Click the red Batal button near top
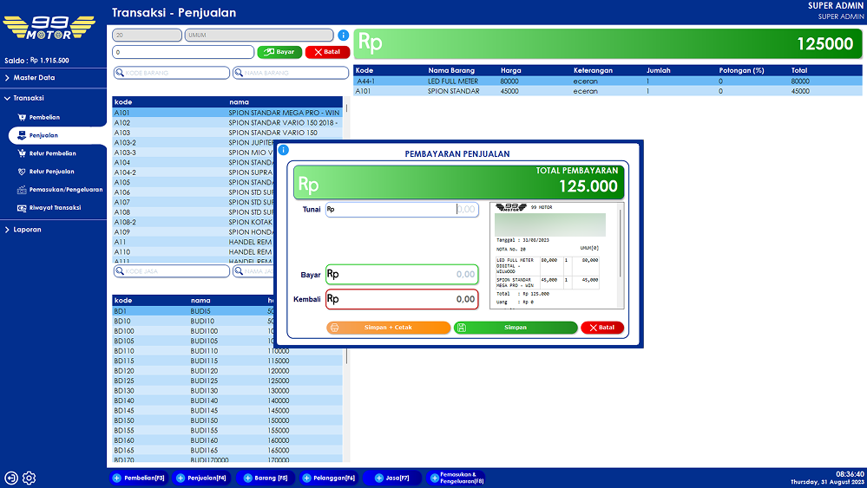This screenshot has height=488, width=867. tap(327, 52)
